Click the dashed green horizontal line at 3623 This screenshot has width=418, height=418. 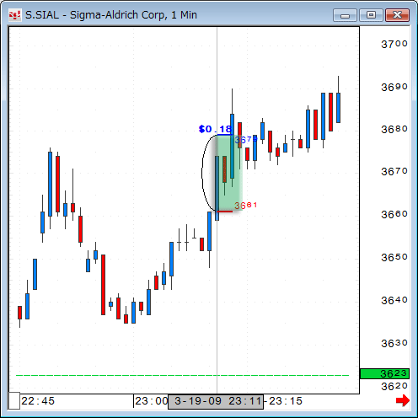(x=183, y=375)
